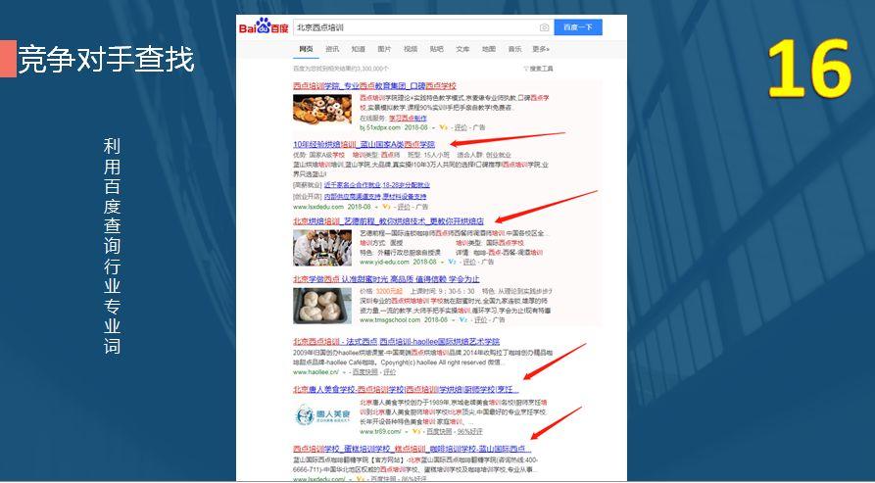Click V3 badge beside www.tr89.com
The height and width of the screenshot is (483, 875).
[x=416, y=432]
